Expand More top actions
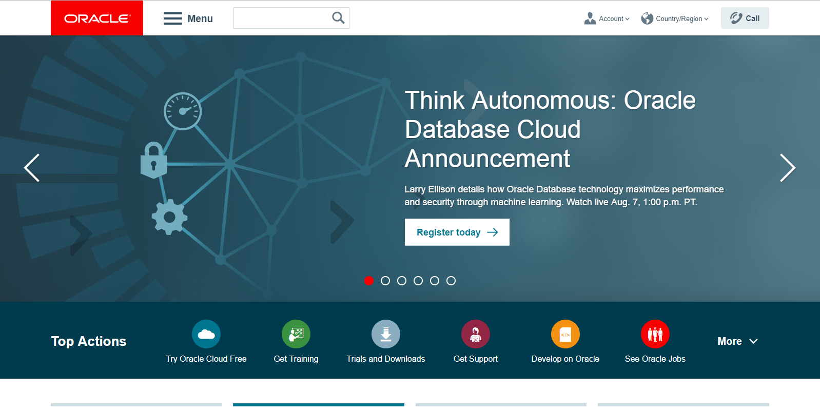The image size is (820, 411). (737, 341)
